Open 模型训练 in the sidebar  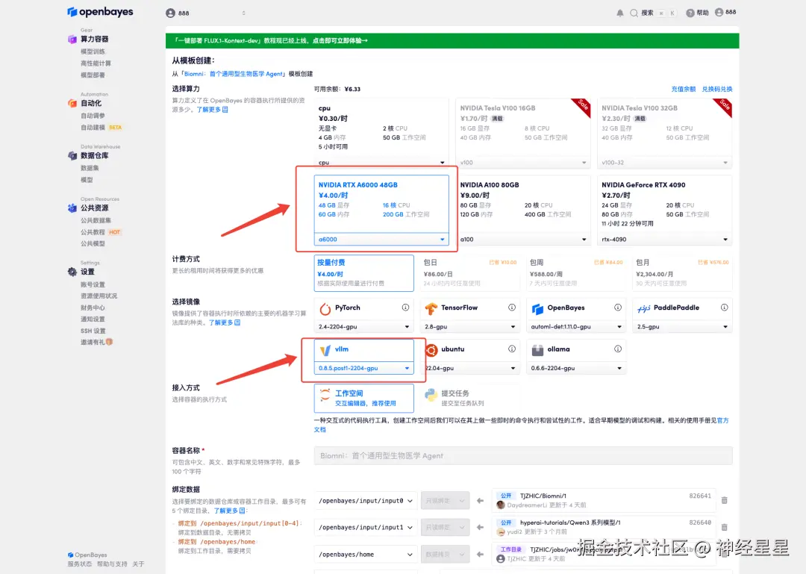pos(93,52)
